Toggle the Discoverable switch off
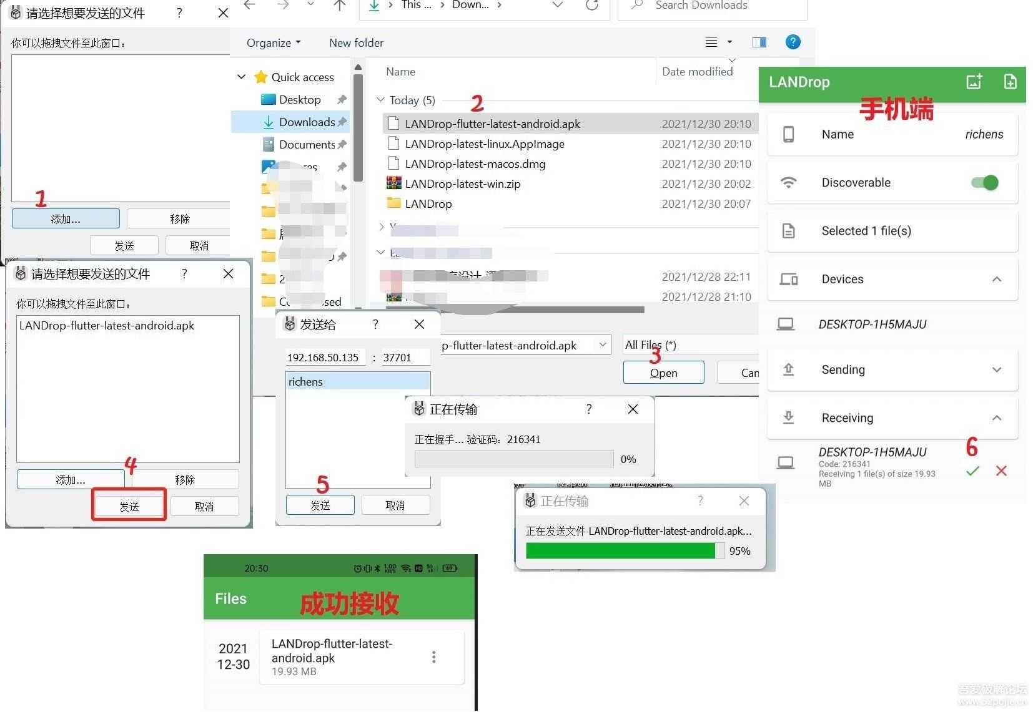The height and width of the screenshot is (712, 1033). point(984,182)
